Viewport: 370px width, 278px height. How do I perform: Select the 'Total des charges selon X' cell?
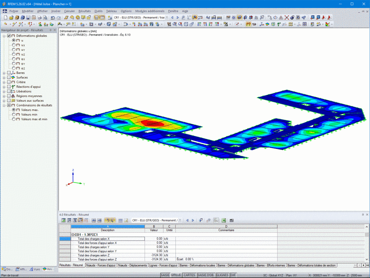point(108,239)
